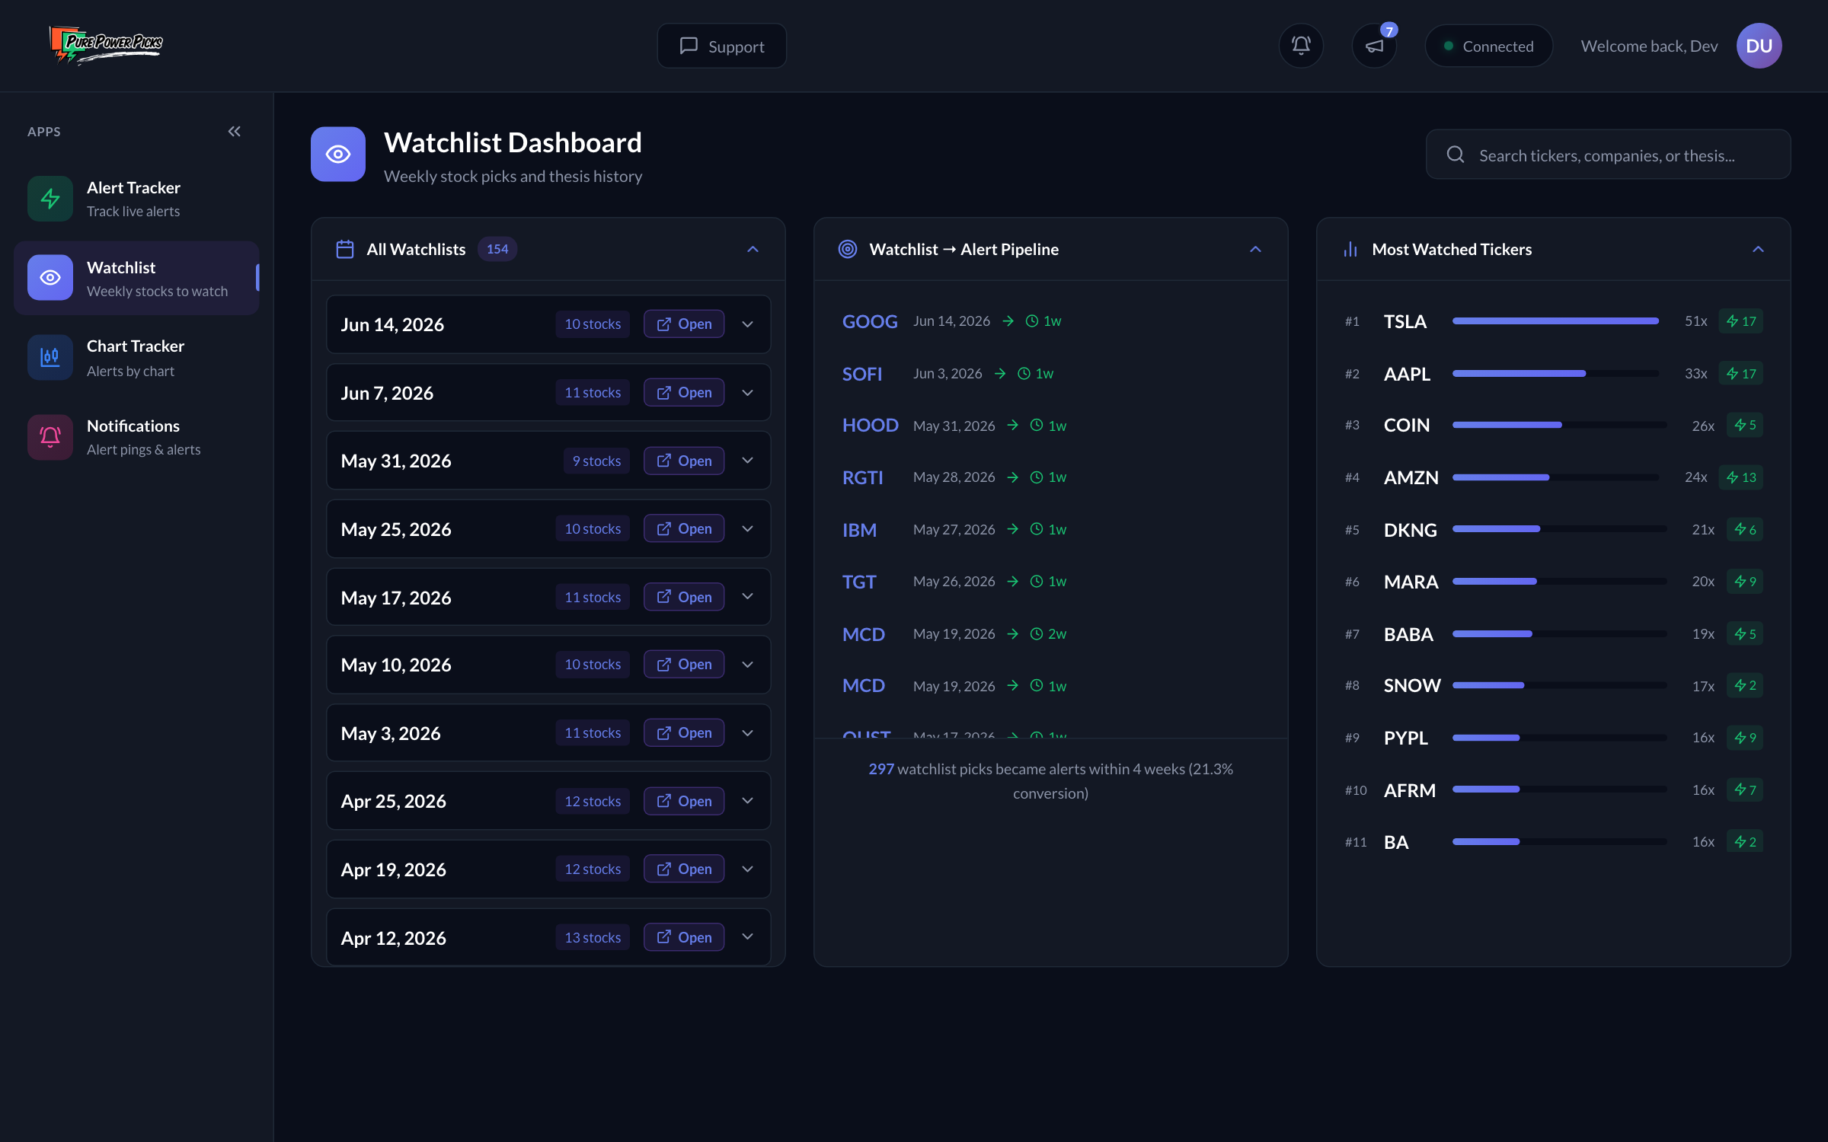Click MARA alert count badge 9
The width and height of the screenshot is (1828, 1142).
click(x=1745, y=582)
